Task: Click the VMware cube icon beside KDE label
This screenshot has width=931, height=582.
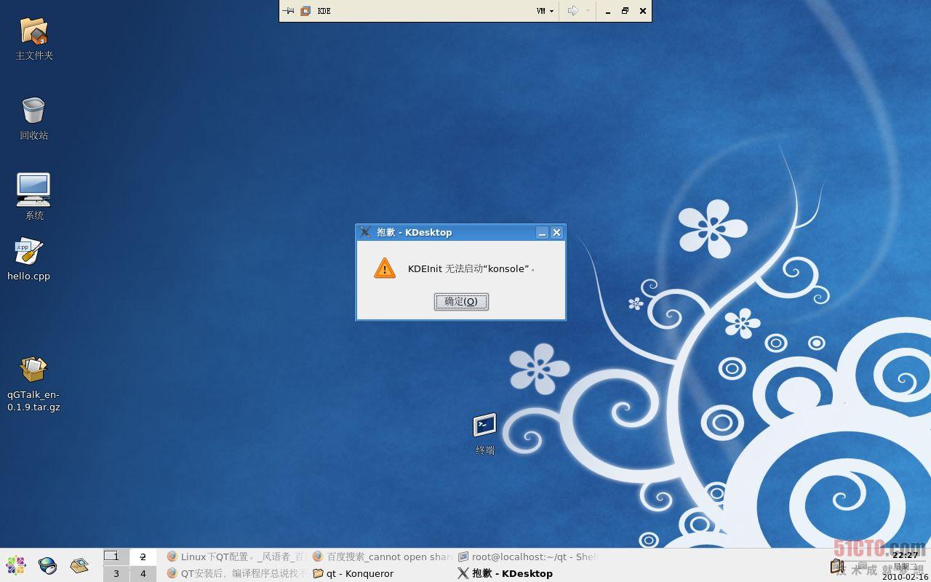Action: pos(305,11)
